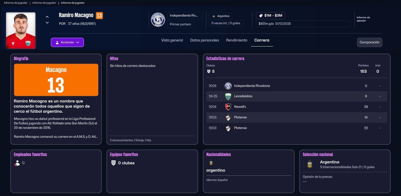Go to next player with down chevron
The width and height of the screenshot is (401, 196).
pos(47,23)
